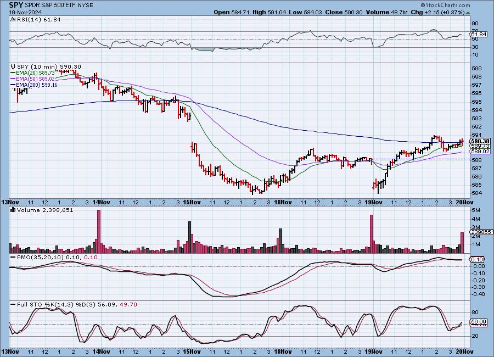
Task: Click the final volume bar at the session close
Action: point(462,243)
